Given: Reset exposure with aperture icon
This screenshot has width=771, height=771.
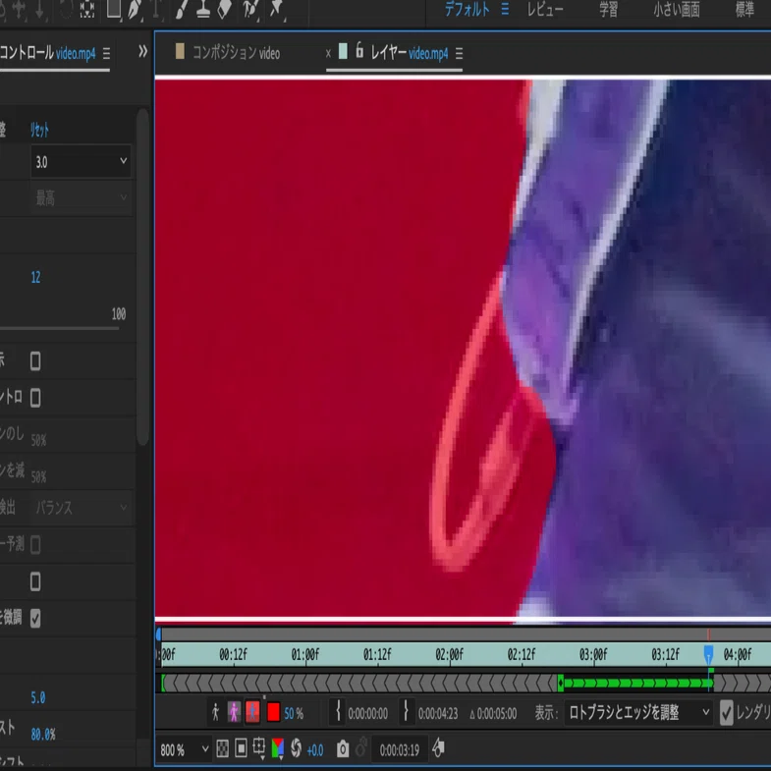Looking at the screenshot, I should [x=296, y=747].
